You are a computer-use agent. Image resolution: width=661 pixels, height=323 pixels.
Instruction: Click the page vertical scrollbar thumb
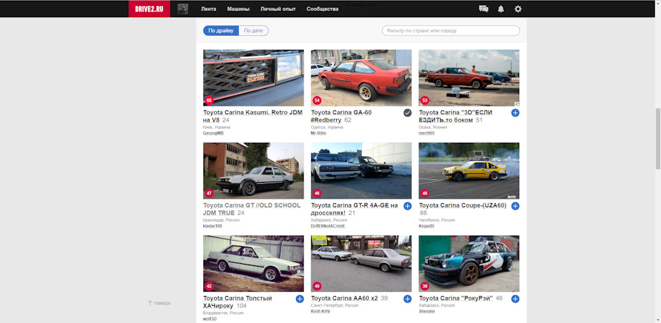pos(658,138)
